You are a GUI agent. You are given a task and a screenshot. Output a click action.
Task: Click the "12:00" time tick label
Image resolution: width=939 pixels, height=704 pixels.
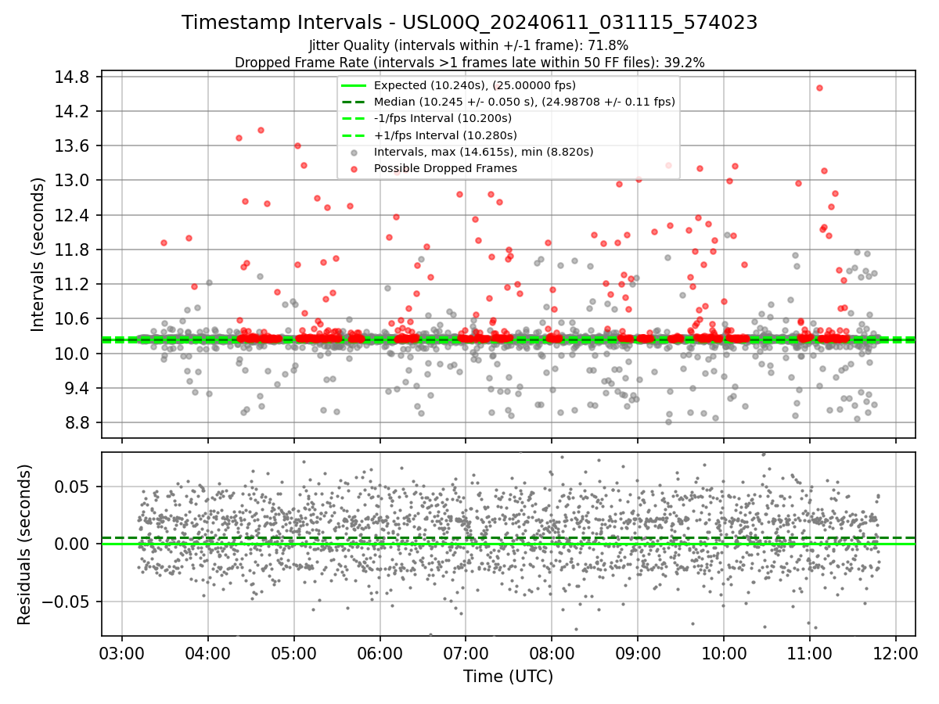coord(895,652)
